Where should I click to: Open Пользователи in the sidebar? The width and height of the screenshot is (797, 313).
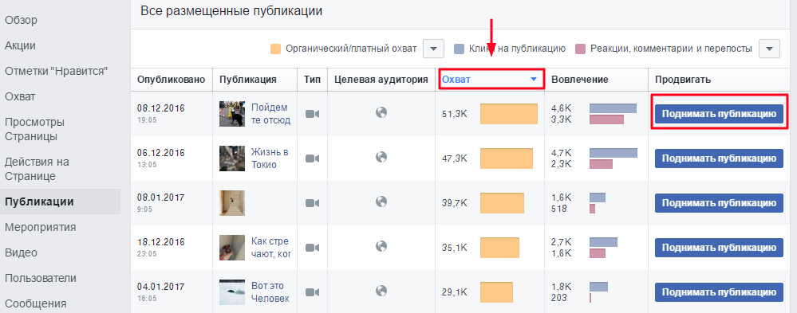pos(41,278)
